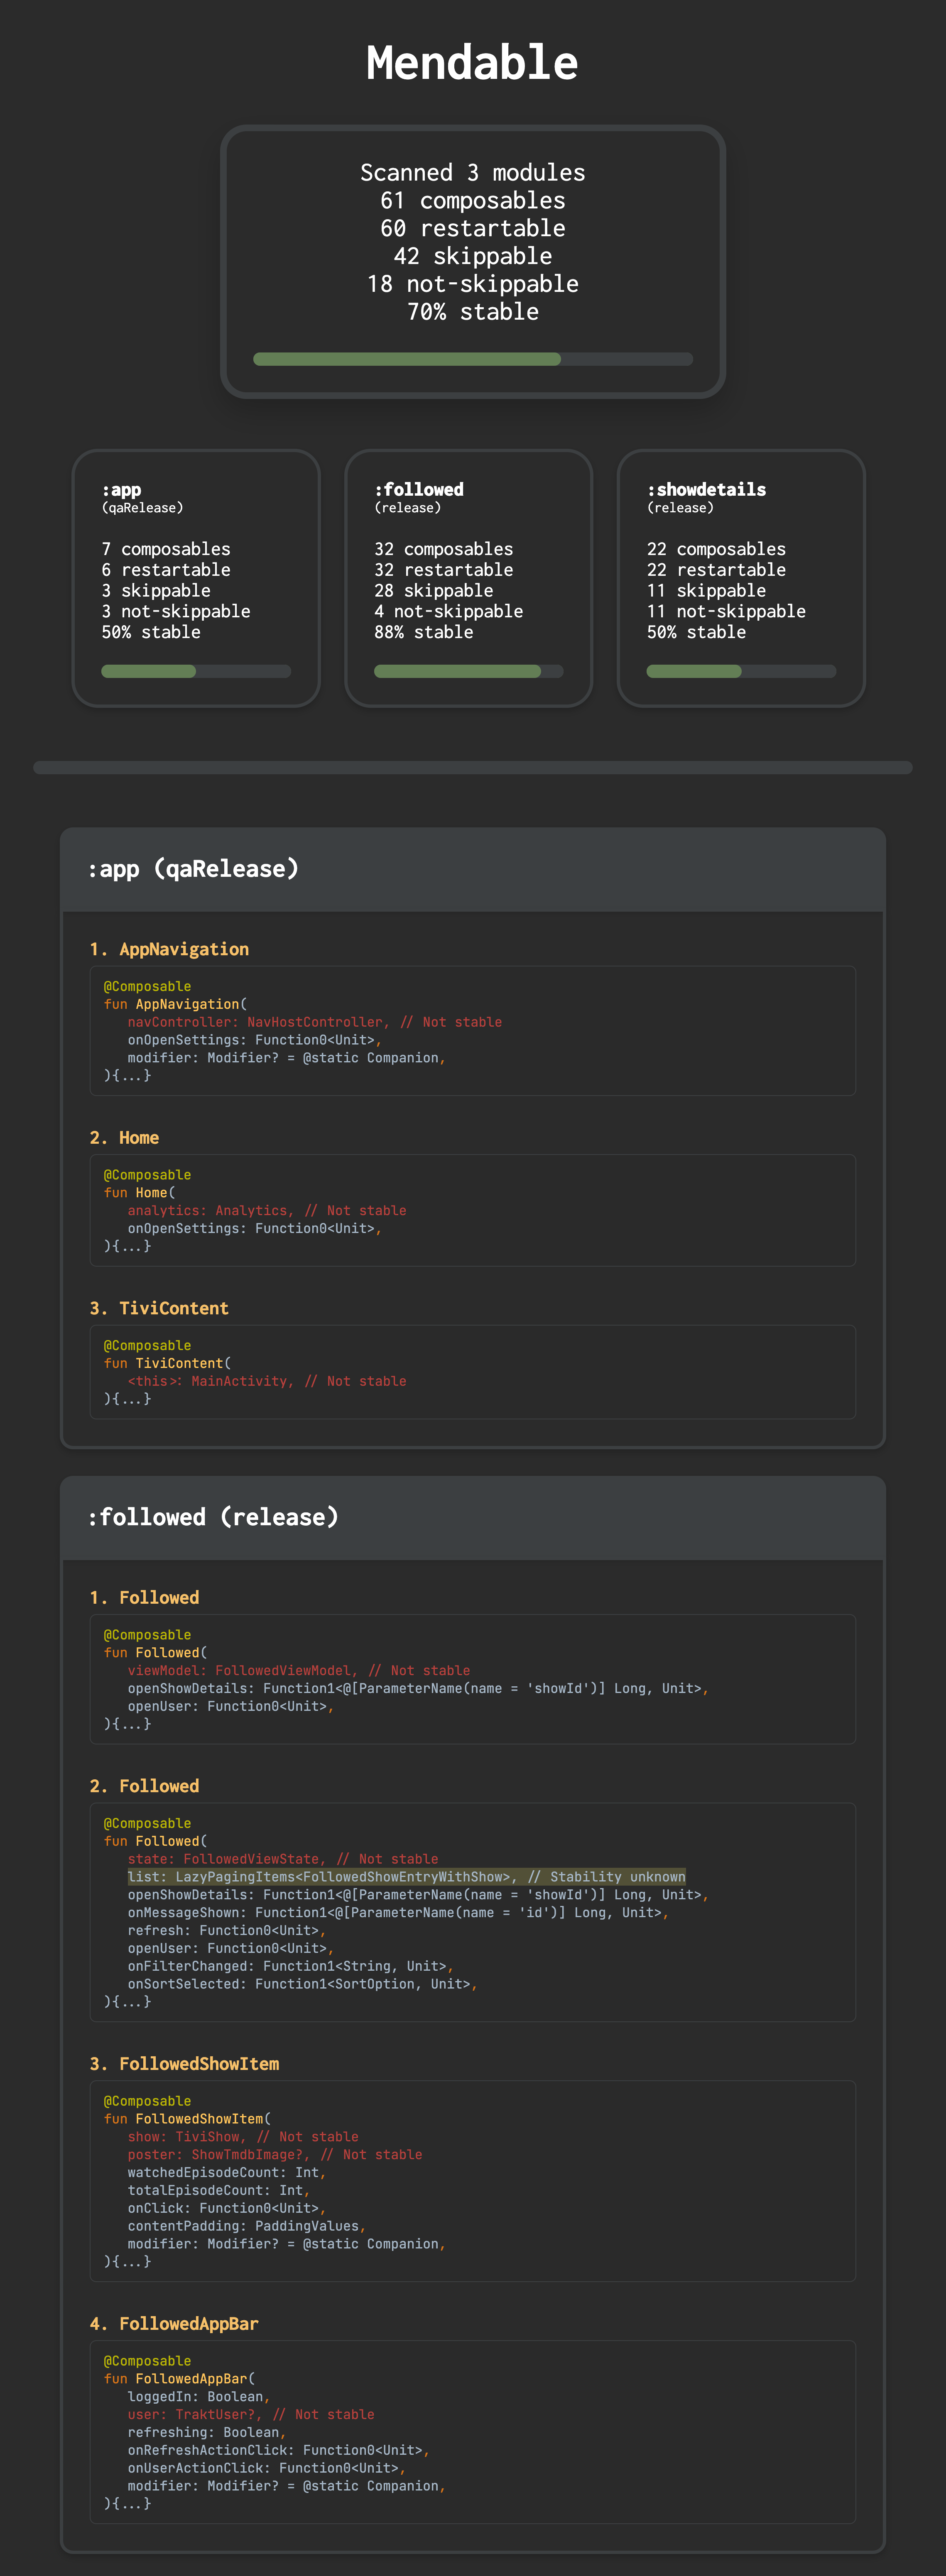The height and width of the screenshot is (2576, 946).
Task: Click the 'fun Home(' signature line
Action: [139, 1193]
